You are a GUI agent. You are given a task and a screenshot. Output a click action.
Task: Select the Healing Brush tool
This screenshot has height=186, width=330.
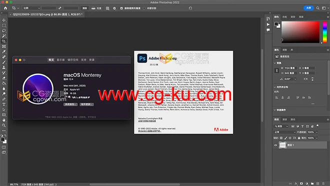(x=4, y=57)
